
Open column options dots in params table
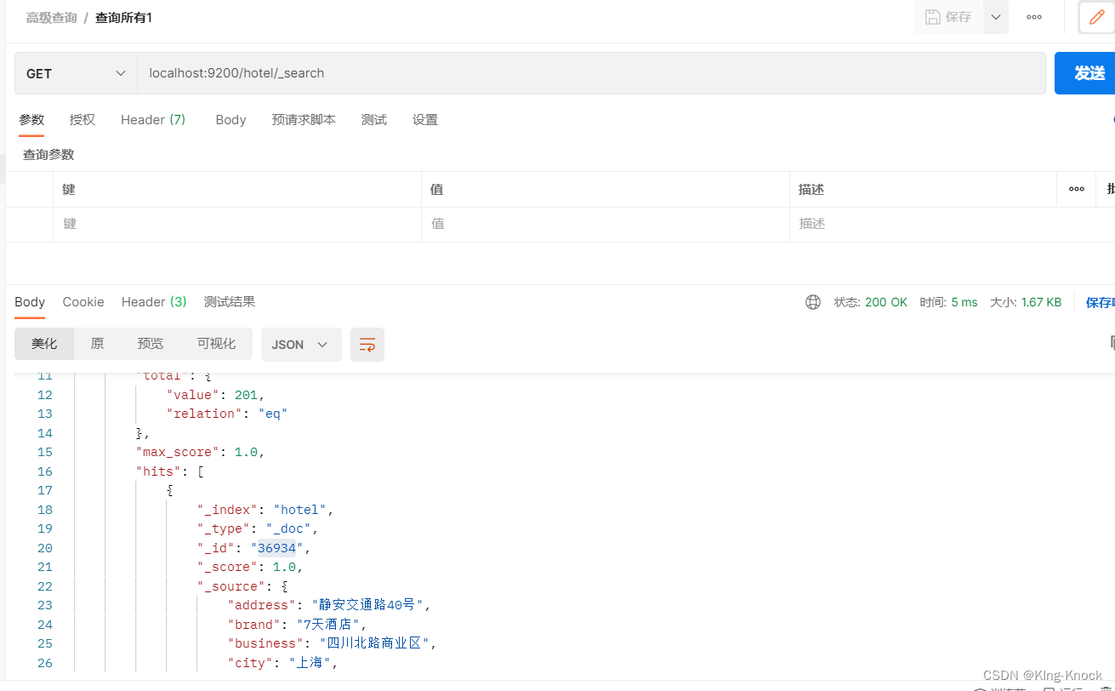1077,189
